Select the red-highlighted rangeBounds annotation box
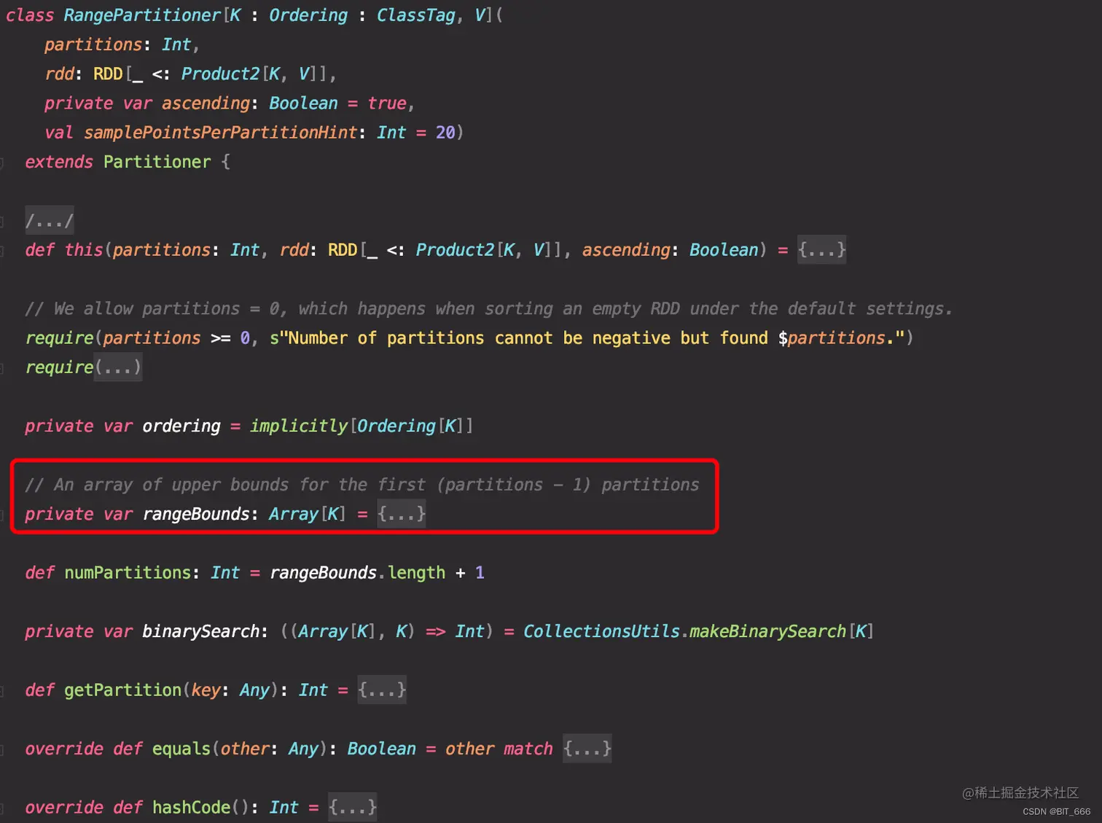This screenshot has width=1102, height=823. click(x=363, y=496)
